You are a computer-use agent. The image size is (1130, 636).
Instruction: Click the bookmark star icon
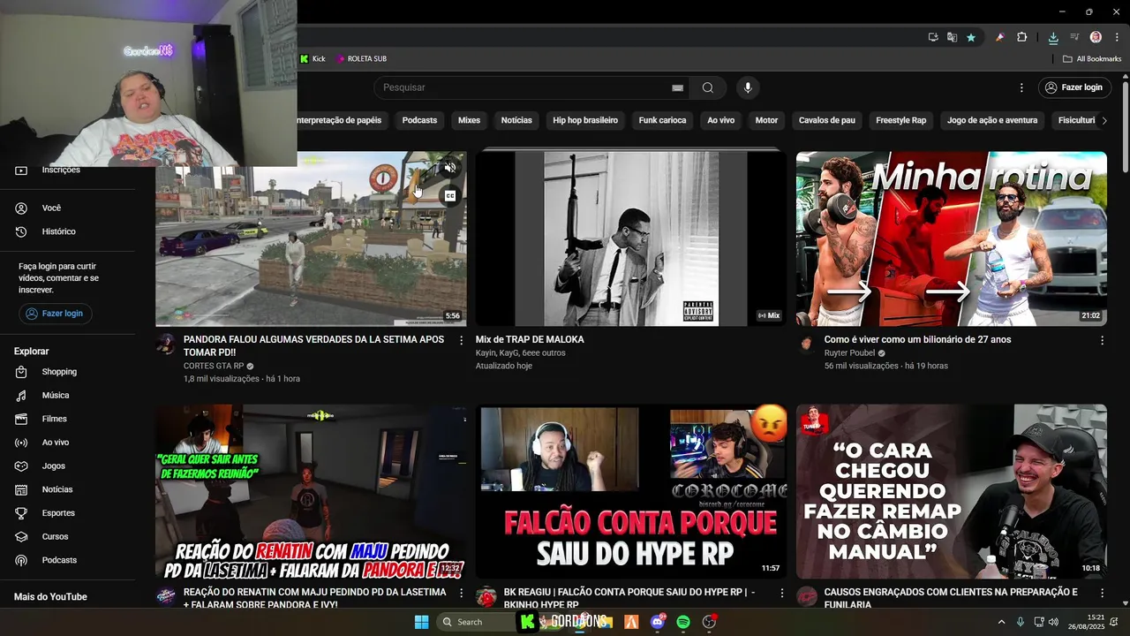(971, 37)
